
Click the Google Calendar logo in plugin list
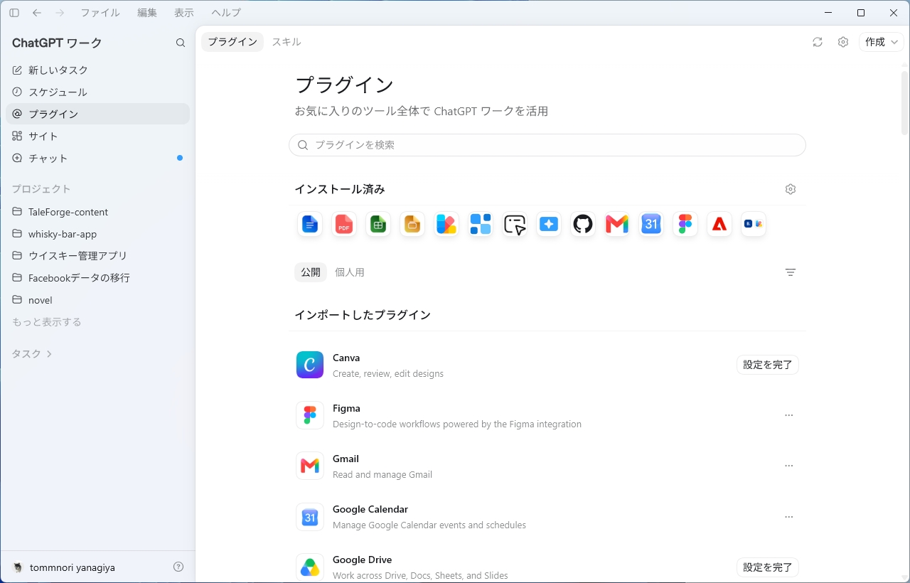(310, 517)
